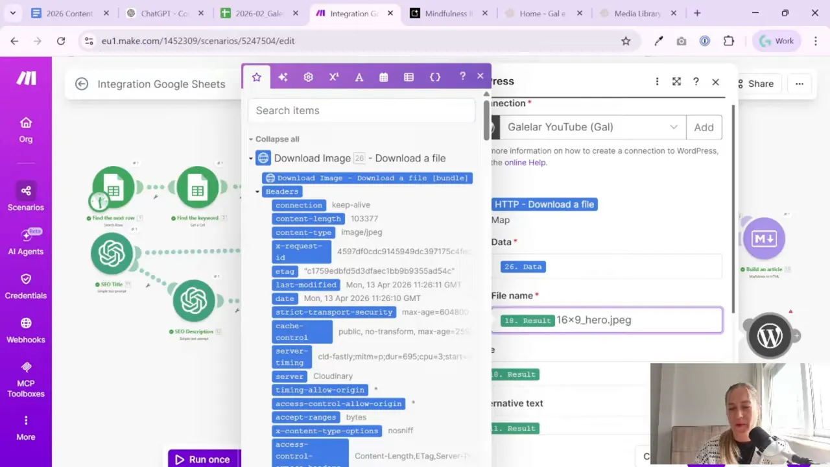
Task: Open the custom variables braces tab
Action: point(435,77)
